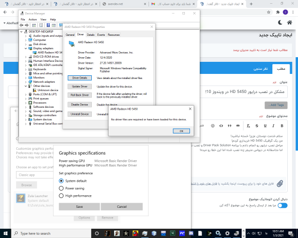Click the Device Manager help toolbar icon
The height and width of the screenshot is (238, 298).
pyautogui.click(x=48, y=25)
